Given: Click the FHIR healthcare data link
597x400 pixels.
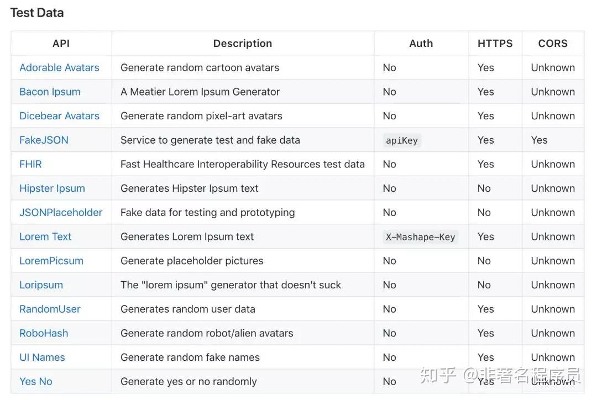Looking at the screenshot, I should click(30, 164).
